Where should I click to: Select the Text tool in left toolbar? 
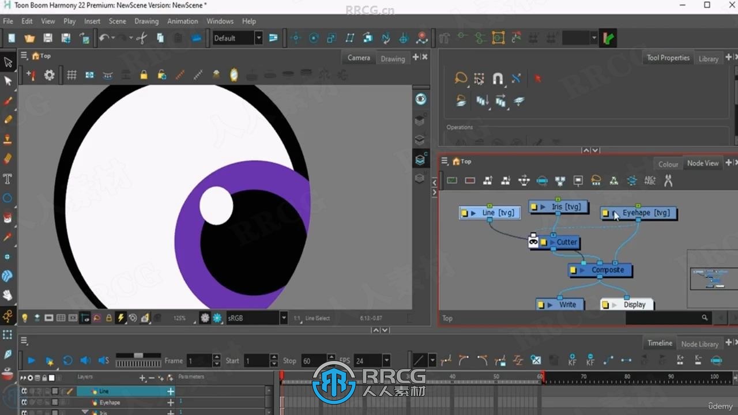[8, 178]
